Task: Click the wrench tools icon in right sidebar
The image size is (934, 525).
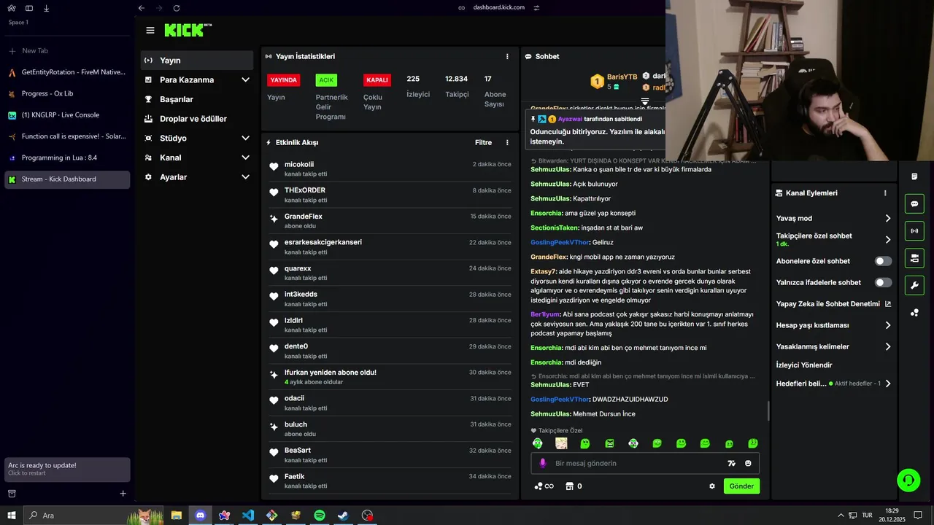Action: [914, 284]
